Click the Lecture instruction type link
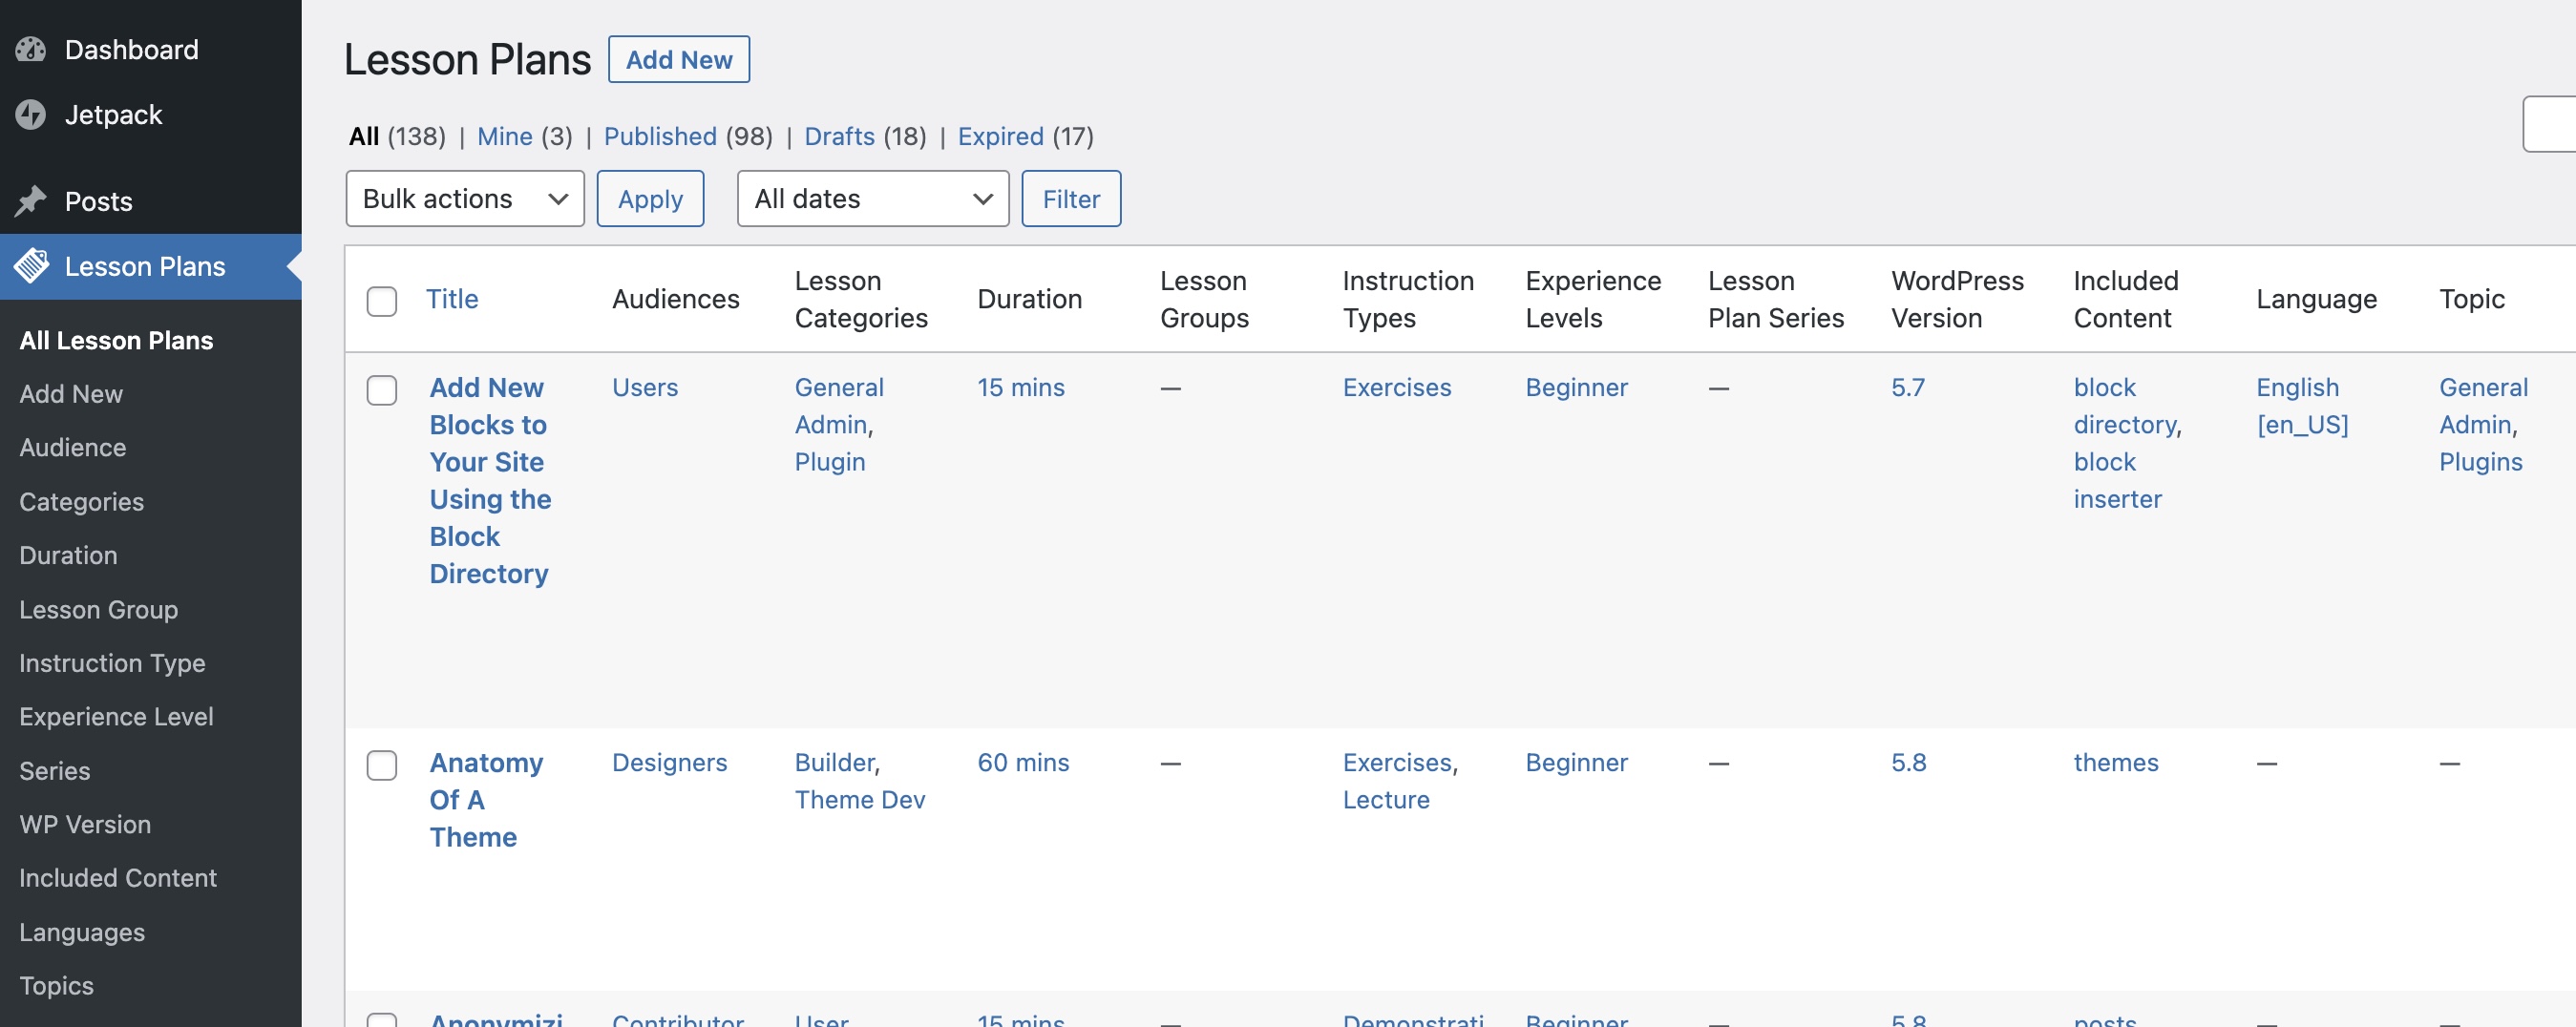 point(1386,800)
